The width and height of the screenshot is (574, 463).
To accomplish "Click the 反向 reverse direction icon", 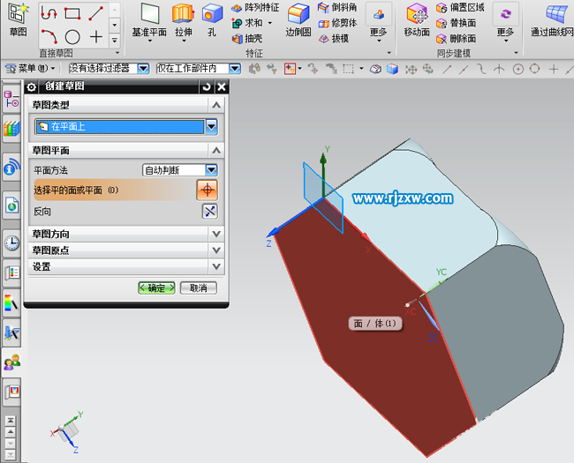I will (209, 211).
